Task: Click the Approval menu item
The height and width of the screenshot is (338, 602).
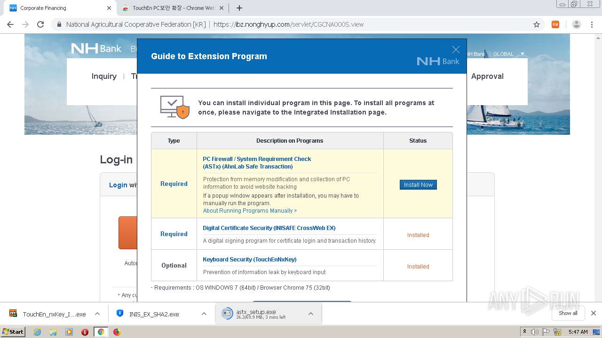Action: (487, 77)
